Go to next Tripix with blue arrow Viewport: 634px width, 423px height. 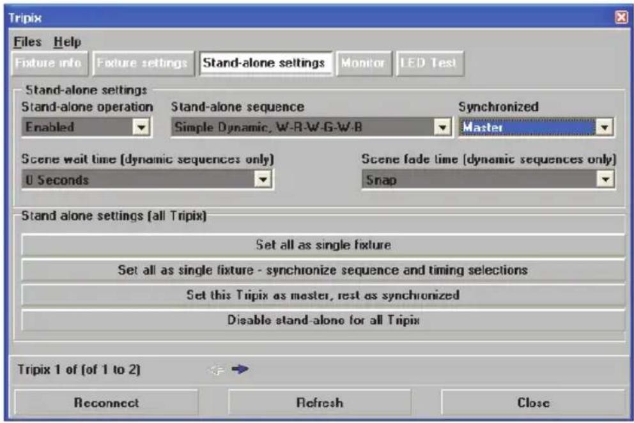(240, 369)
